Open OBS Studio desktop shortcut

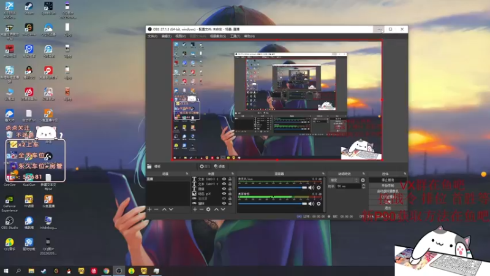[x=9, y=223]
